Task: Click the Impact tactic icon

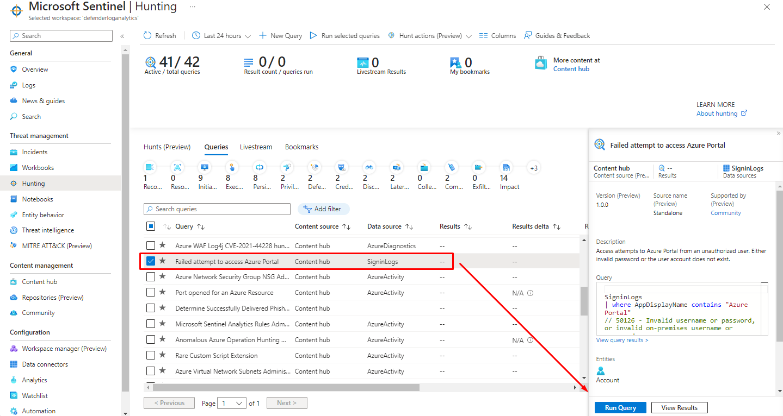Action: [x=506, y=167]
